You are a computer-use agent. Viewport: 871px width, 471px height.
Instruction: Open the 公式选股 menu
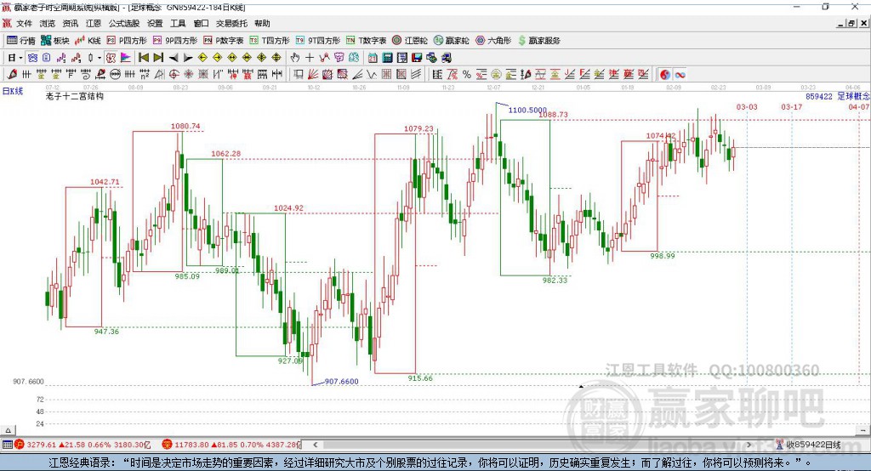[124, 23]
